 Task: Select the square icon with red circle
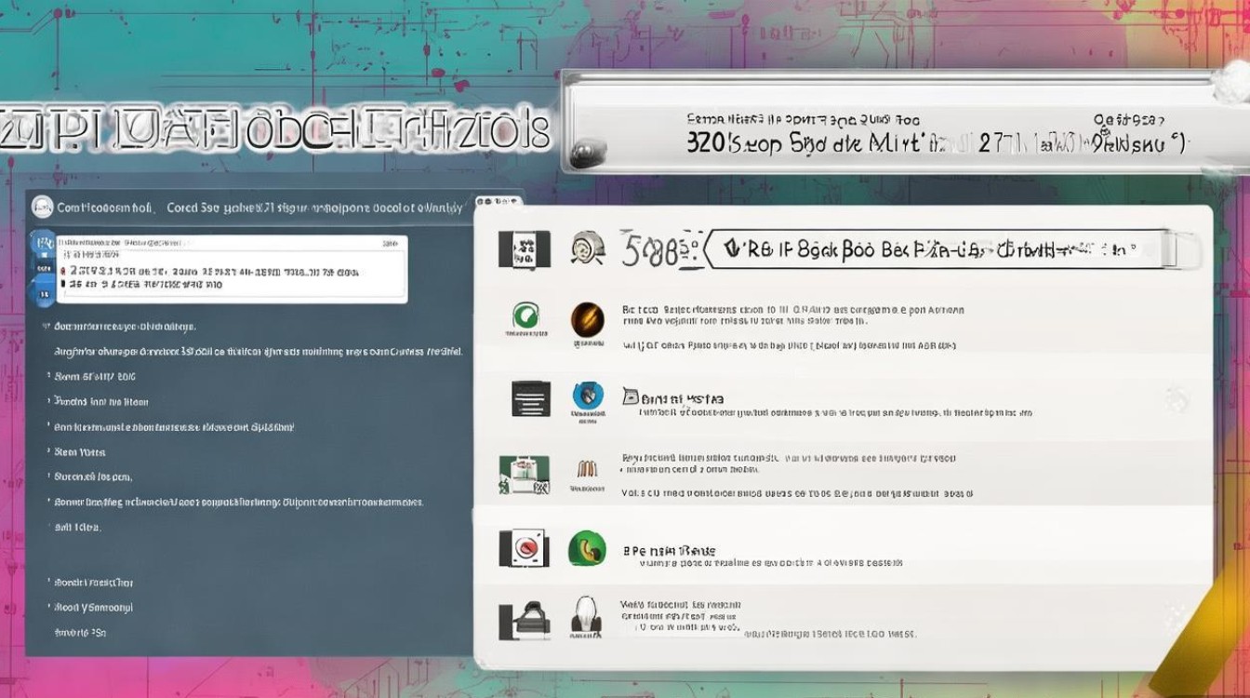click(525, 548)
